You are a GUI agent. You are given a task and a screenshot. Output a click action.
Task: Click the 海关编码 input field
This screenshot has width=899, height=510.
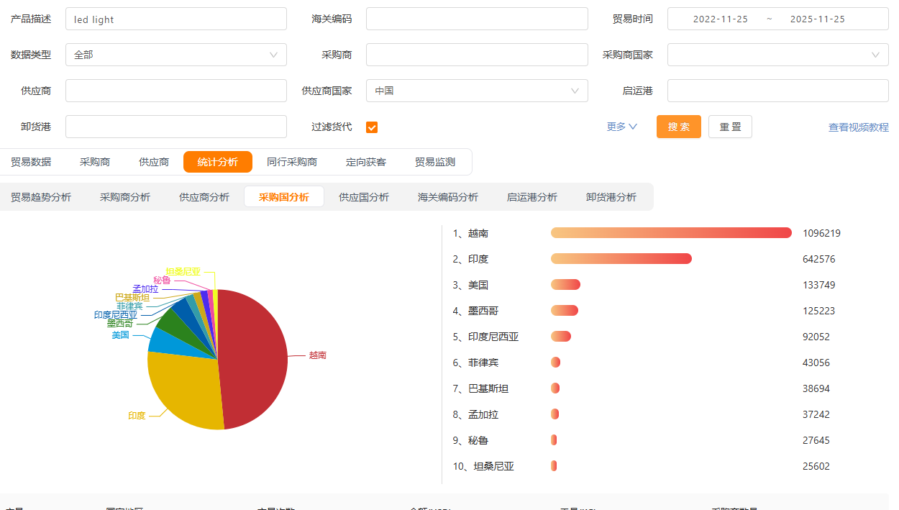477,19
